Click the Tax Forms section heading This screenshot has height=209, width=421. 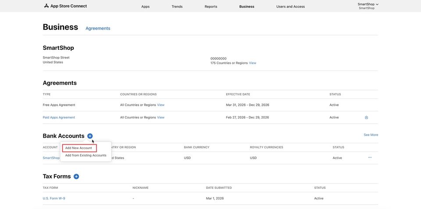coord(57,177)
